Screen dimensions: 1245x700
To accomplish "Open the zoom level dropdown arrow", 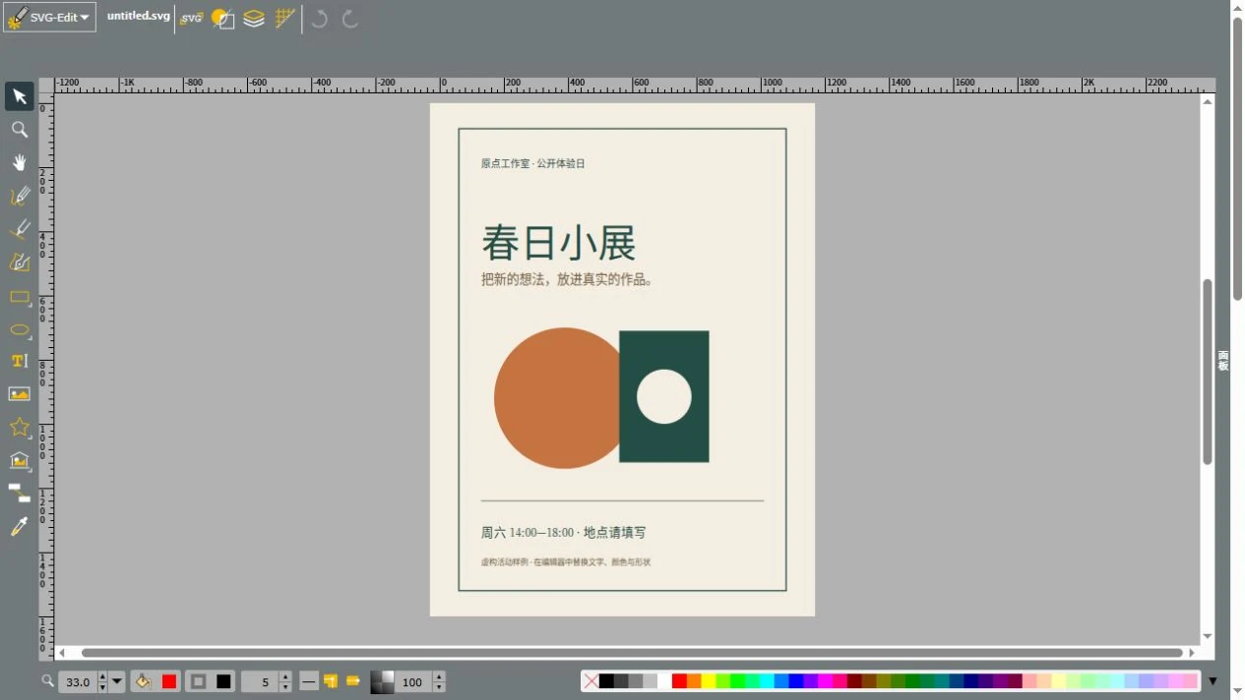I will (117, 681).
